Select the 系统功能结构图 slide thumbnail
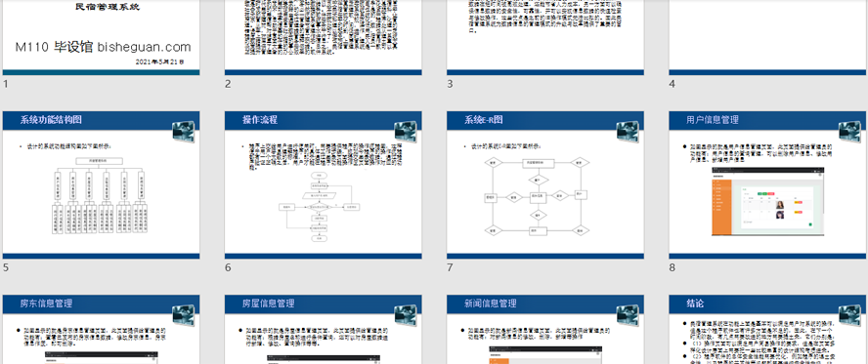The width and height of the screenshot is (868, 364). pos(102,185)
